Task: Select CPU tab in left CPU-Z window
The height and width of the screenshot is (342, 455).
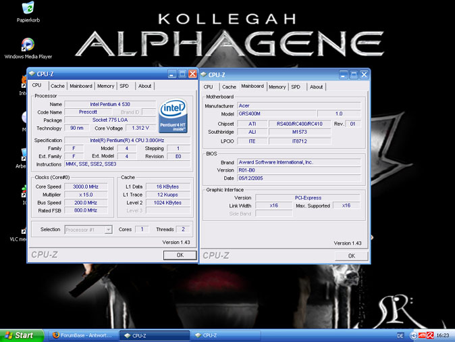Action: point(37,85)
